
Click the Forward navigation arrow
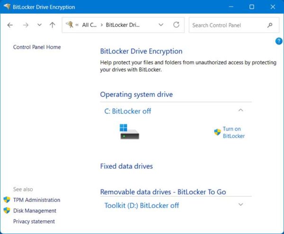click(26, 25)
